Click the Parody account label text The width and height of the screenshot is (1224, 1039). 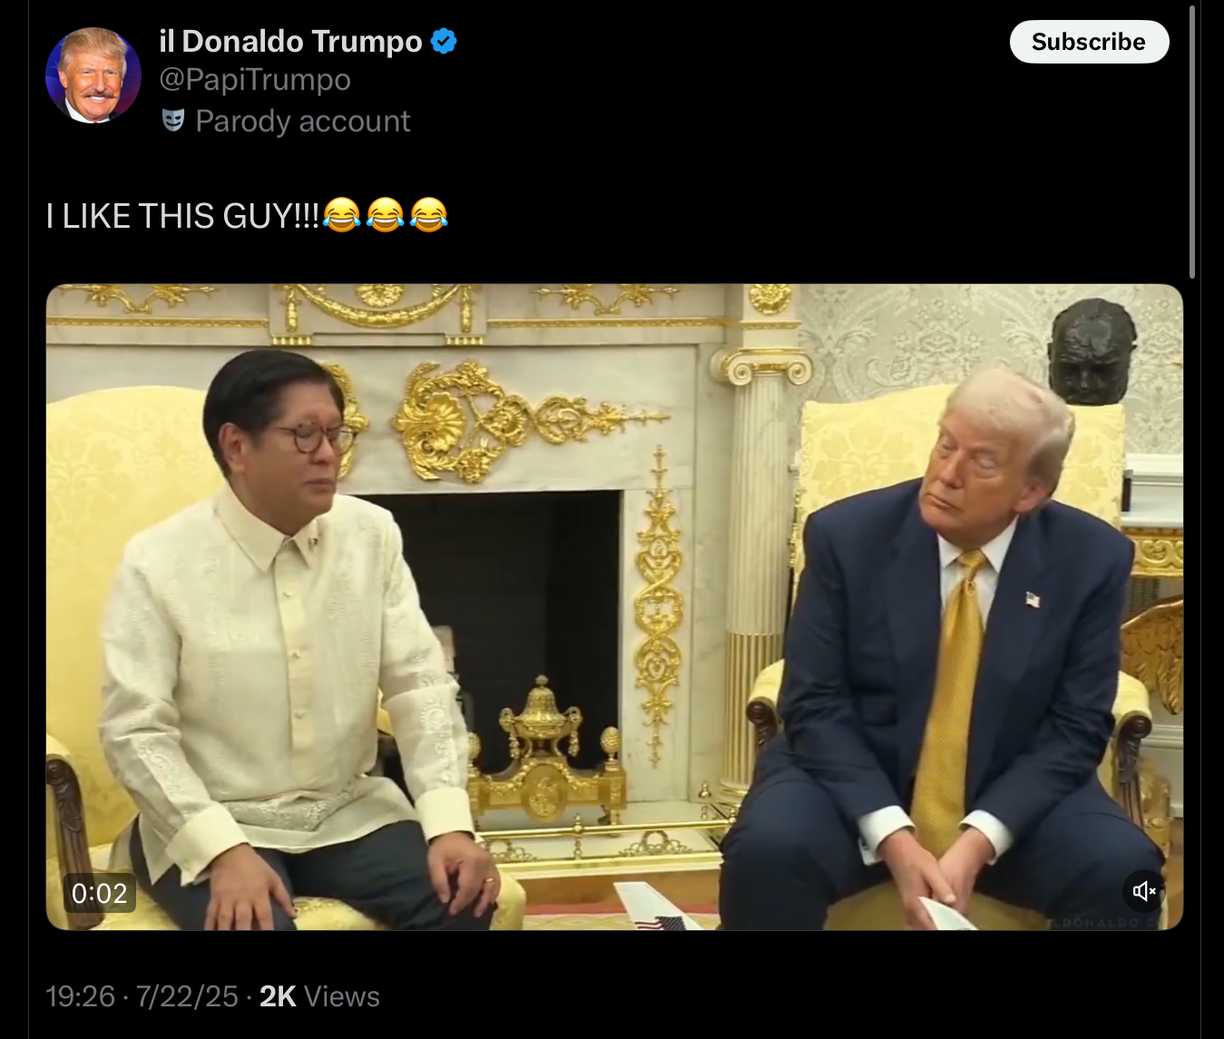[x=303, y=122]
